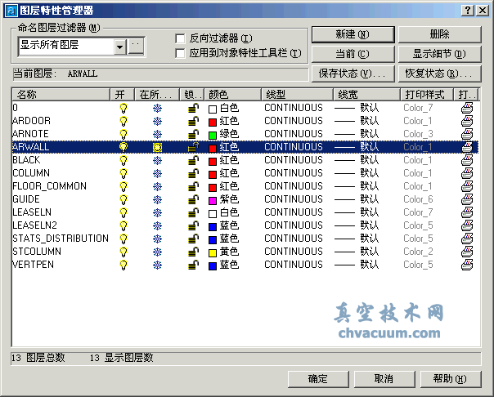Click the lock icon for GUIDE layer
Image resolution: width=494 pixels, height=397 pixels.
(x=193, y=199)
